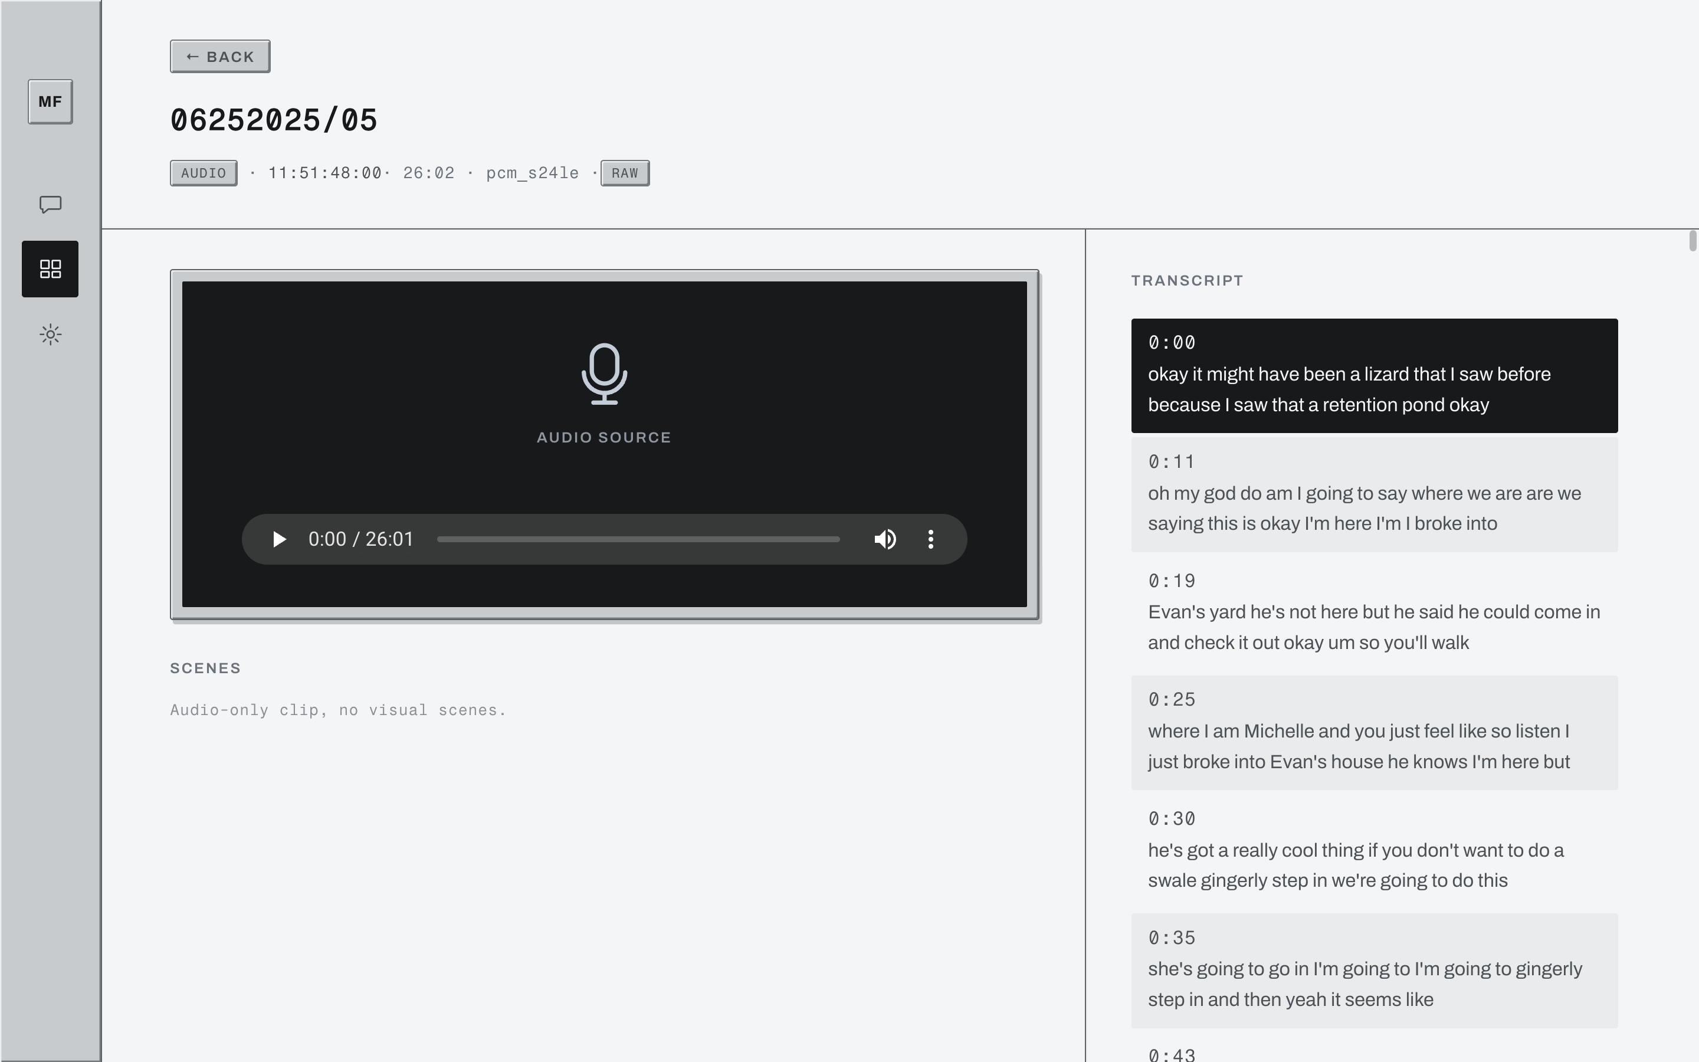1699x1062 pixels.
Task: Jump to transcript segment at 0:11
Action: tap(1374, 494)
